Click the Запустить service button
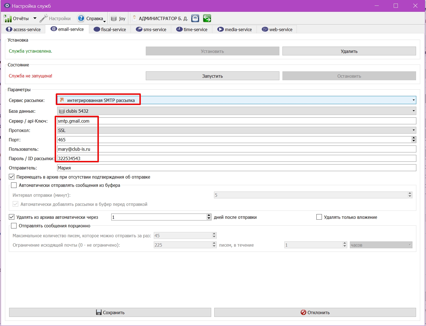The image size is (426, 326). click(x=213, y=76)
